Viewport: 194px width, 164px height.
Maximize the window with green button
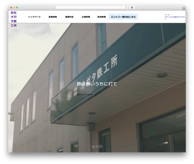coord(17,7)
